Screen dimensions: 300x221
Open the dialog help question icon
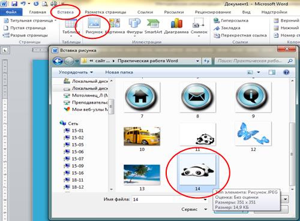tap(286, 72)
